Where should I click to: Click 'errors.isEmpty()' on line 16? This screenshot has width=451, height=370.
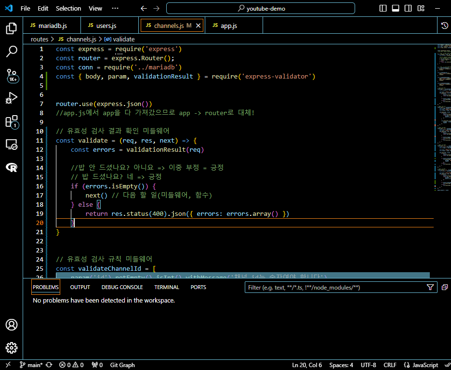[x=115, y=186]
